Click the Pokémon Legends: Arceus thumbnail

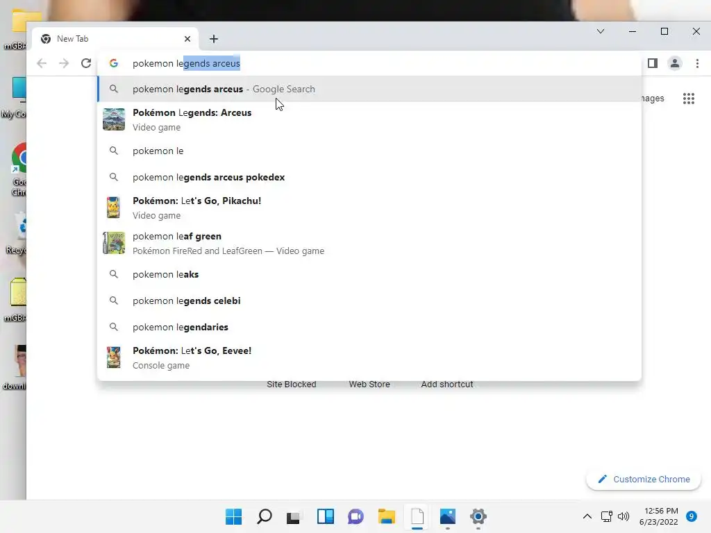[x=114, y=119]
